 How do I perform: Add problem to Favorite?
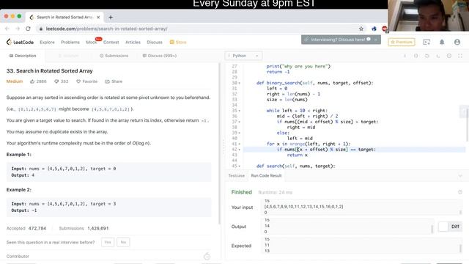pos(86,81)
